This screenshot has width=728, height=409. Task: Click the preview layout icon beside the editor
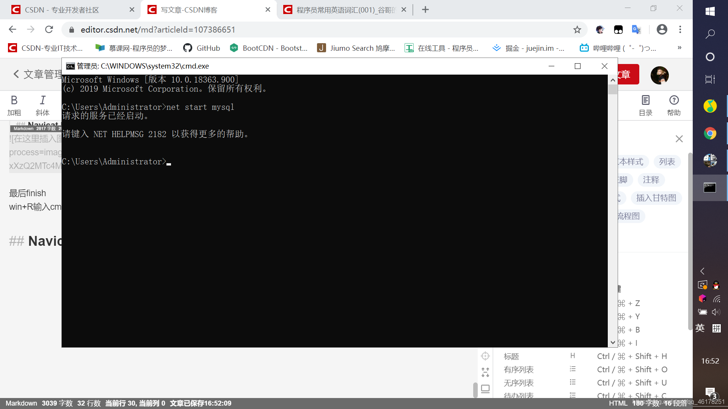tap(485, 389)
